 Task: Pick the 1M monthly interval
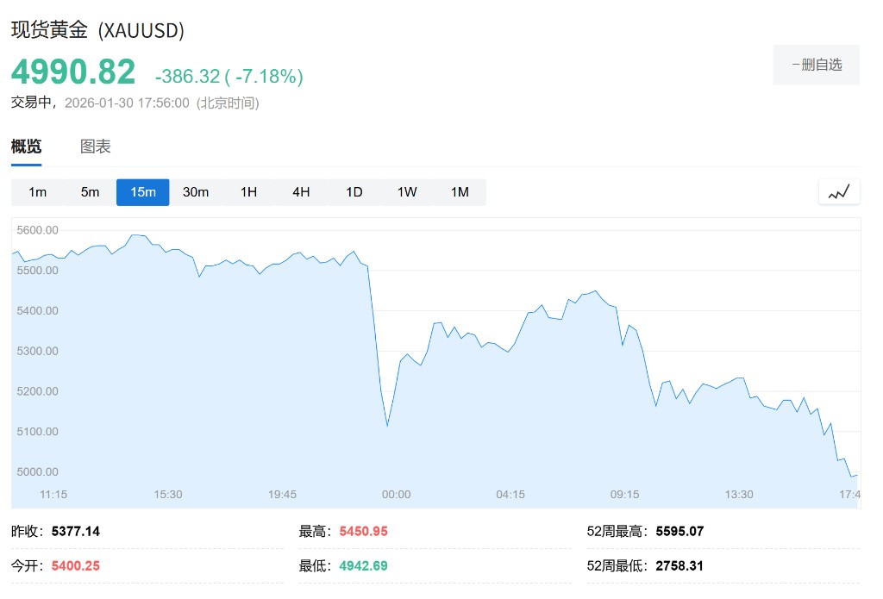pos(460,192)
